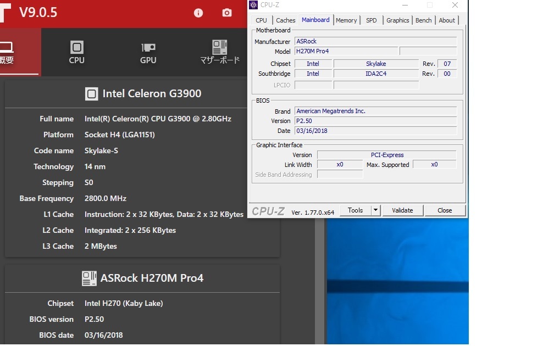This screenshot has height=346, width=554.
Task: Click the Validate button
Action: 402,210
